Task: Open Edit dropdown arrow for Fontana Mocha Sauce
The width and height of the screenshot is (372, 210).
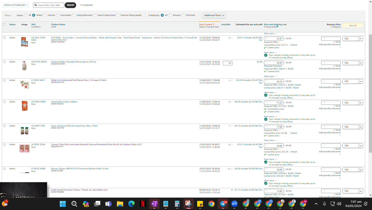Action: click(361, 63)
